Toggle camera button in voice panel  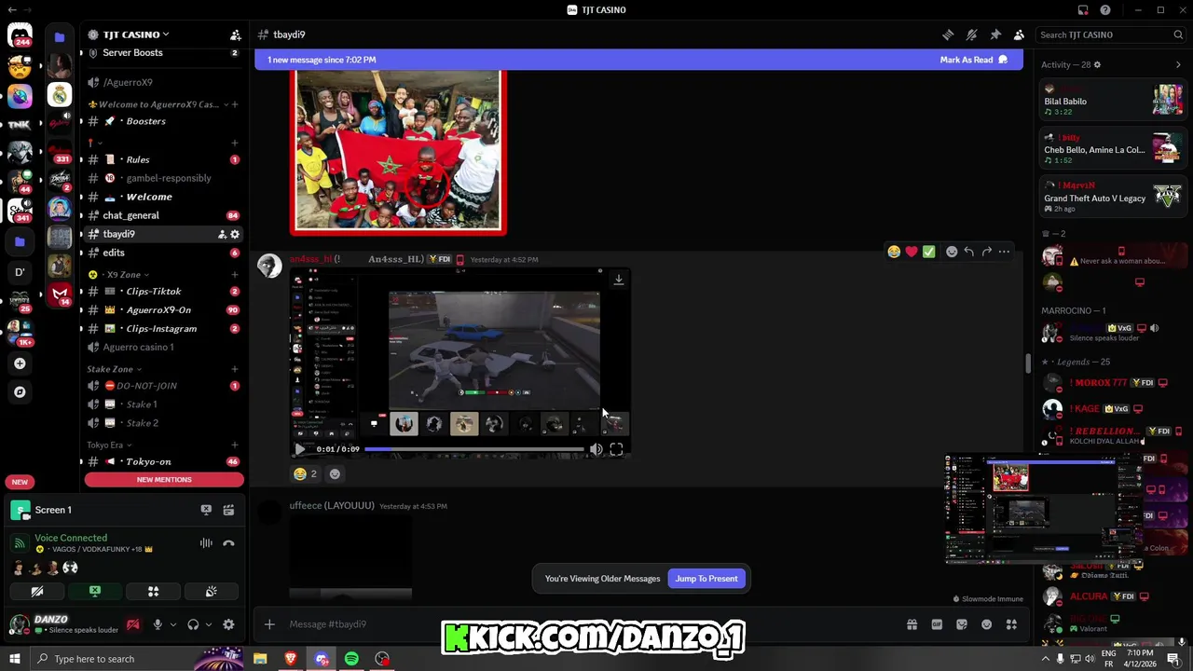coord(37,591)
